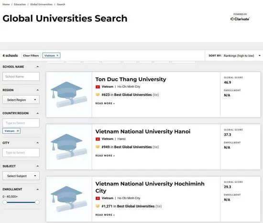Screen dimensions: 263x223
Task: Collapse the Enrollment filter section
Action: (x=38, y=189)
